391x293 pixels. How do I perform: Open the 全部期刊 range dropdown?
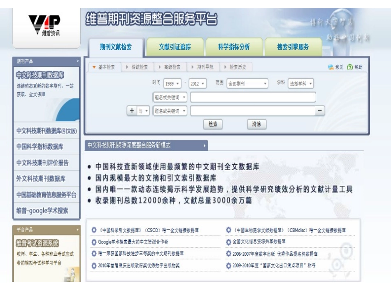pos(247,84)
